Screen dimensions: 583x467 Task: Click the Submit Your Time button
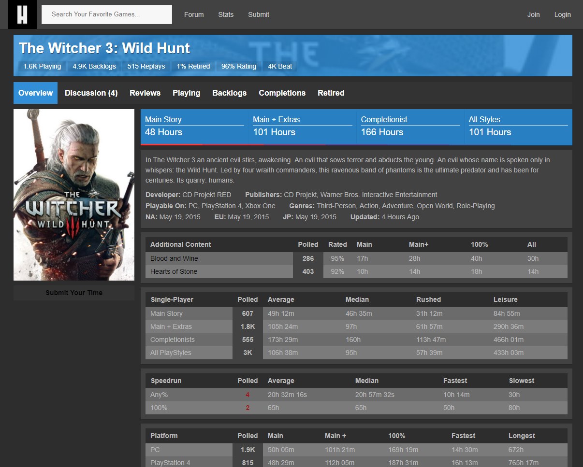coord(74,293)
